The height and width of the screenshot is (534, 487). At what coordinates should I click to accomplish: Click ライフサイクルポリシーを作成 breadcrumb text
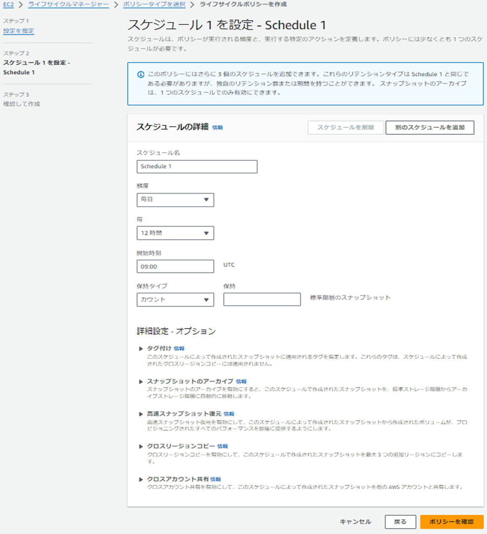243,5
